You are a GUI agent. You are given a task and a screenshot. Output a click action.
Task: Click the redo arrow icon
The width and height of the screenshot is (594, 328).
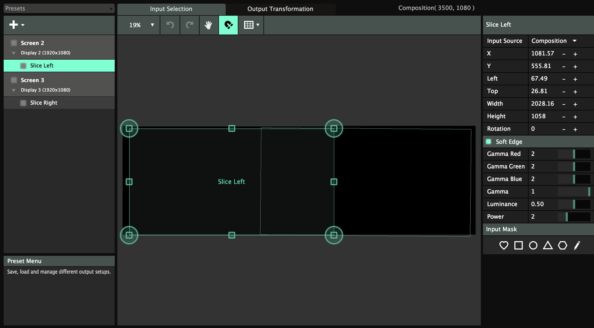point(190,25)
